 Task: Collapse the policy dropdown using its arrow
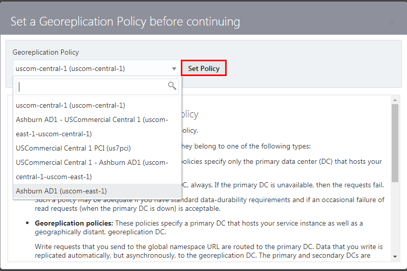click(174, 68)
